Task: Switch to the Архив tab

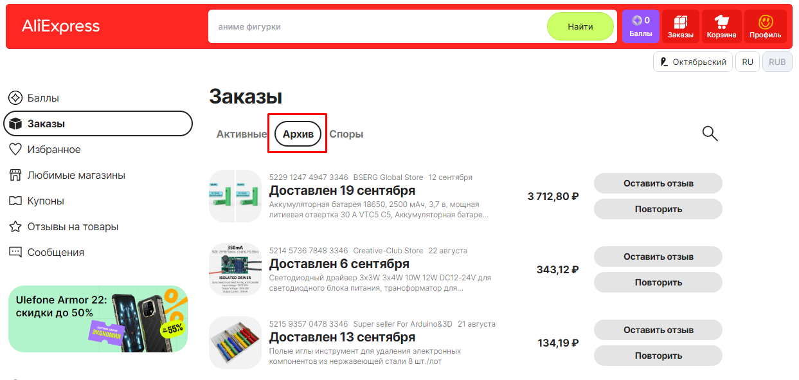Action: pos(298,134)
